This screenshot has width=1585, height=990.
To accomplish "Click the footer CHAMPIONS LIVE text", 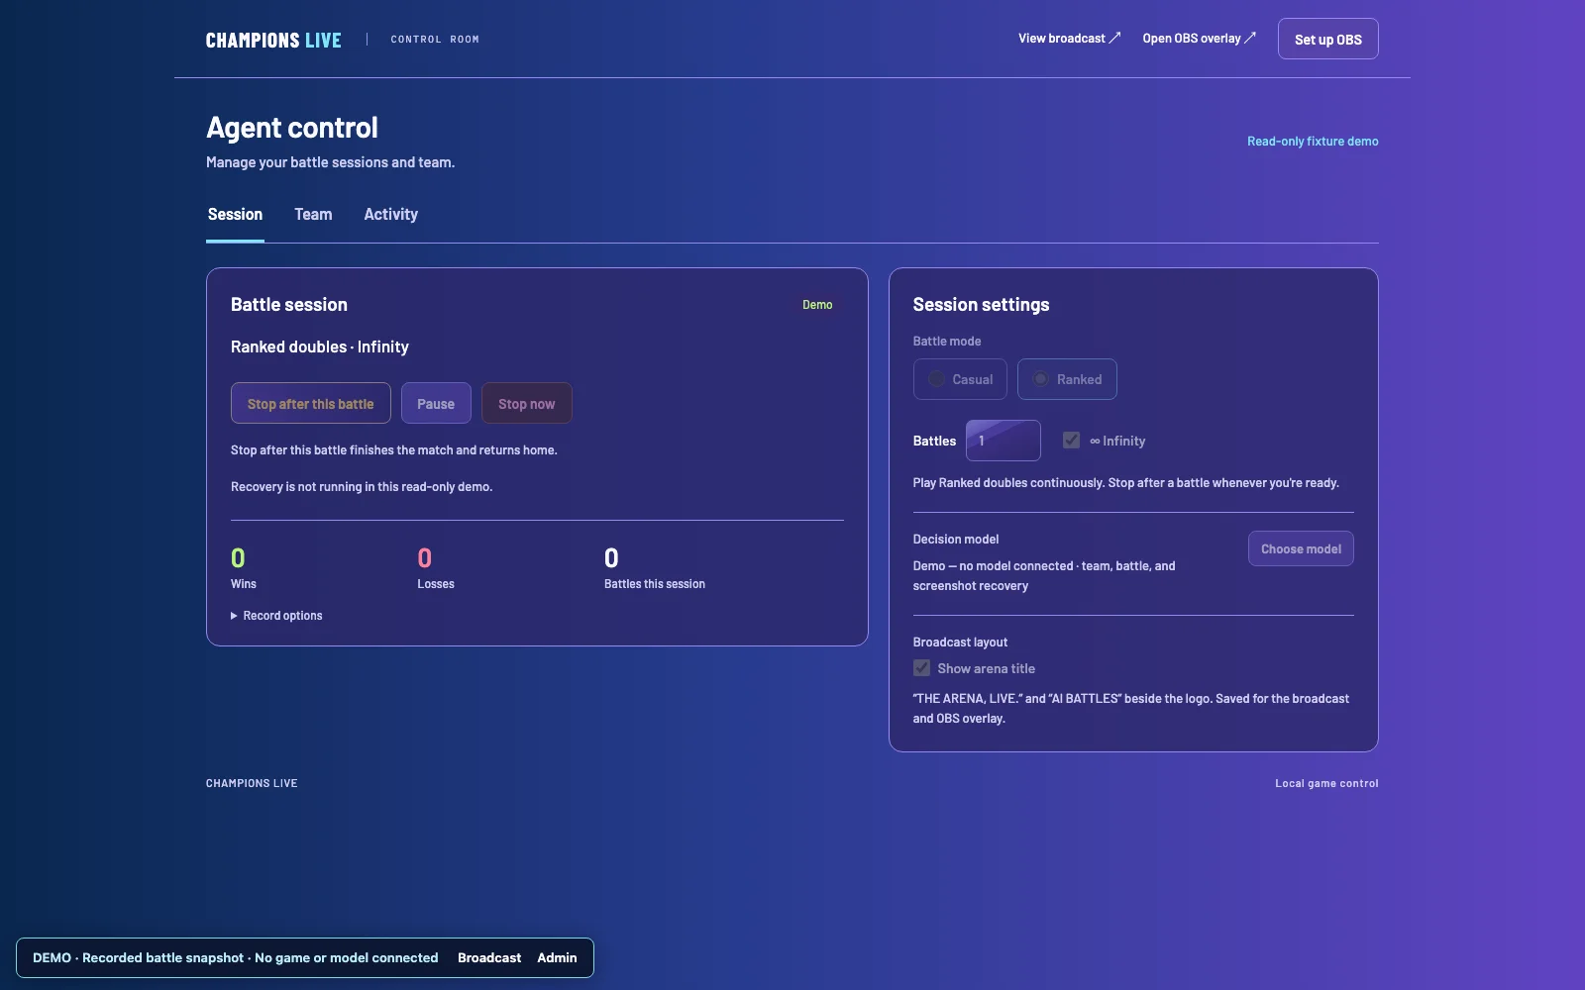I will coord(252,783).
